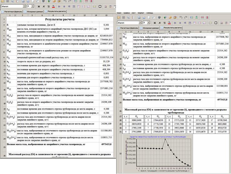Click the center align icon in left window

point(64,6)
